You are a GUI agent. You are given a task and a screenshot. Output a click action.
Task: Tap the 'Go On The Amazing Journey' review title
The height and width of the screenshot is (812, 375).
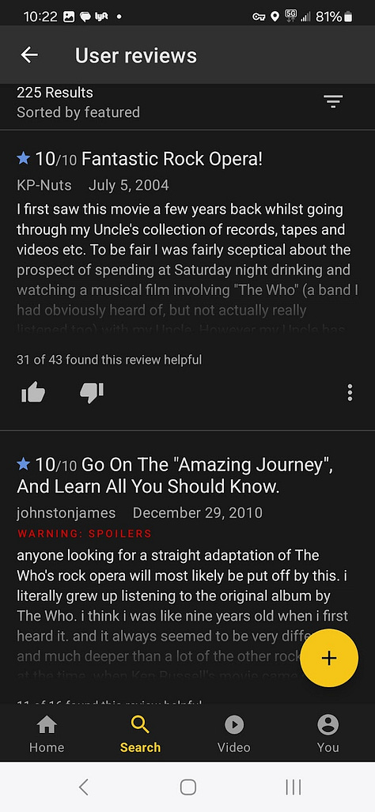coord(175,475)
